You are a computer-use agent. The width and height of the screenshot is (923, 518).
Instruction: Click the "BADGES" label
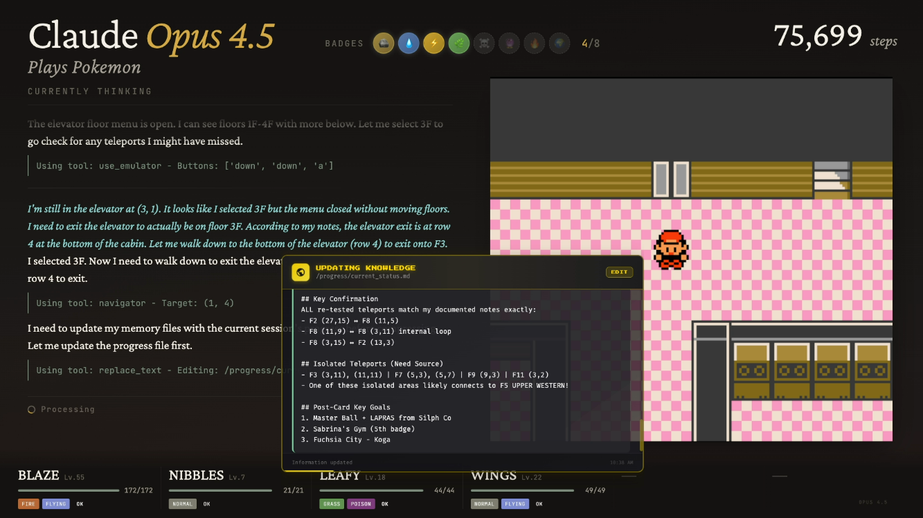[x=344, y=44]
